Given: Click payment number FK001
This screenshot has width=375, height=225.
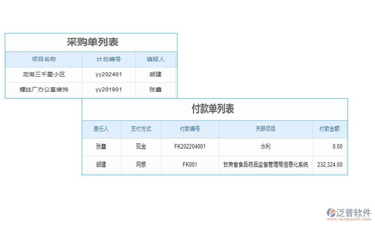Looking at the screenshot, I should coord(189,165).
